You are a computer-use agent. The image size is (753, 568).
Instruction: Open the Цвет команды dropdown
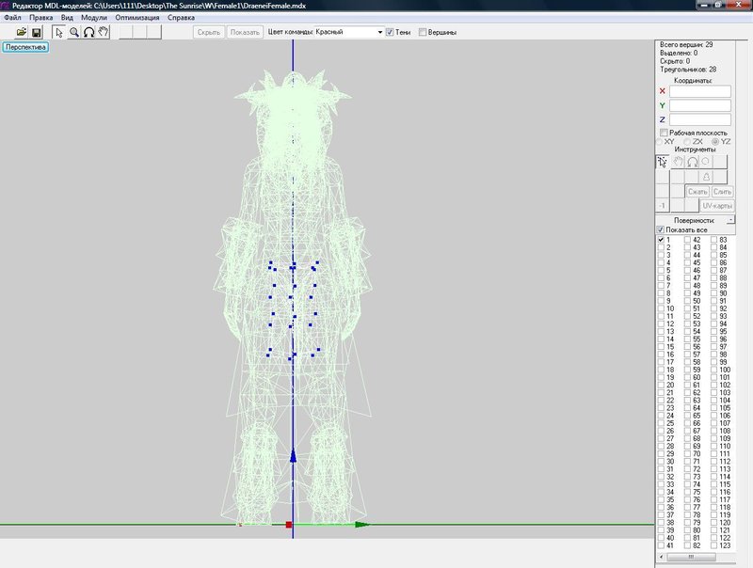click(x=379, y=32)
